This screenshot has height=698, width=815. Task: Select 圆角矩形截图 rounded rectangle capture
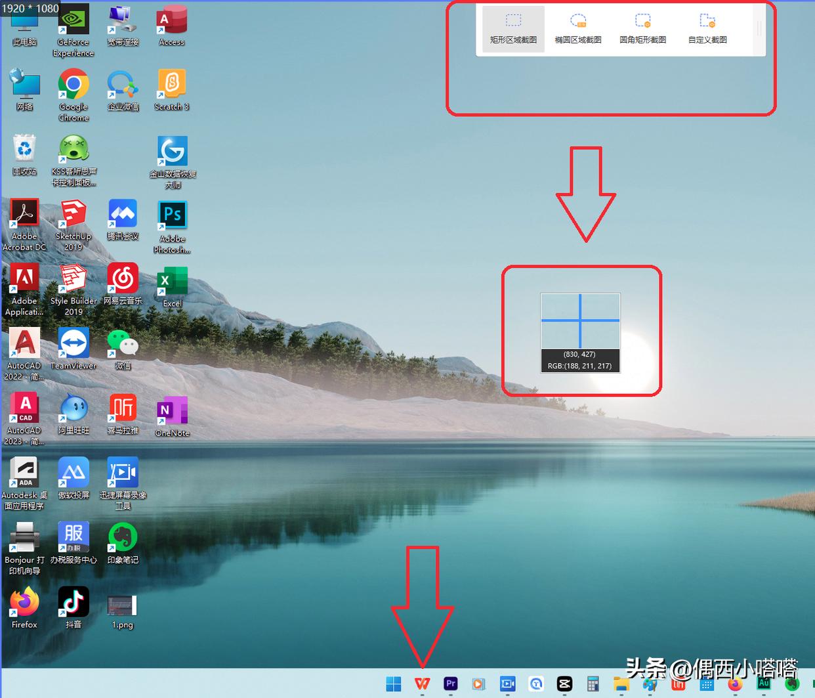[643, 29]
